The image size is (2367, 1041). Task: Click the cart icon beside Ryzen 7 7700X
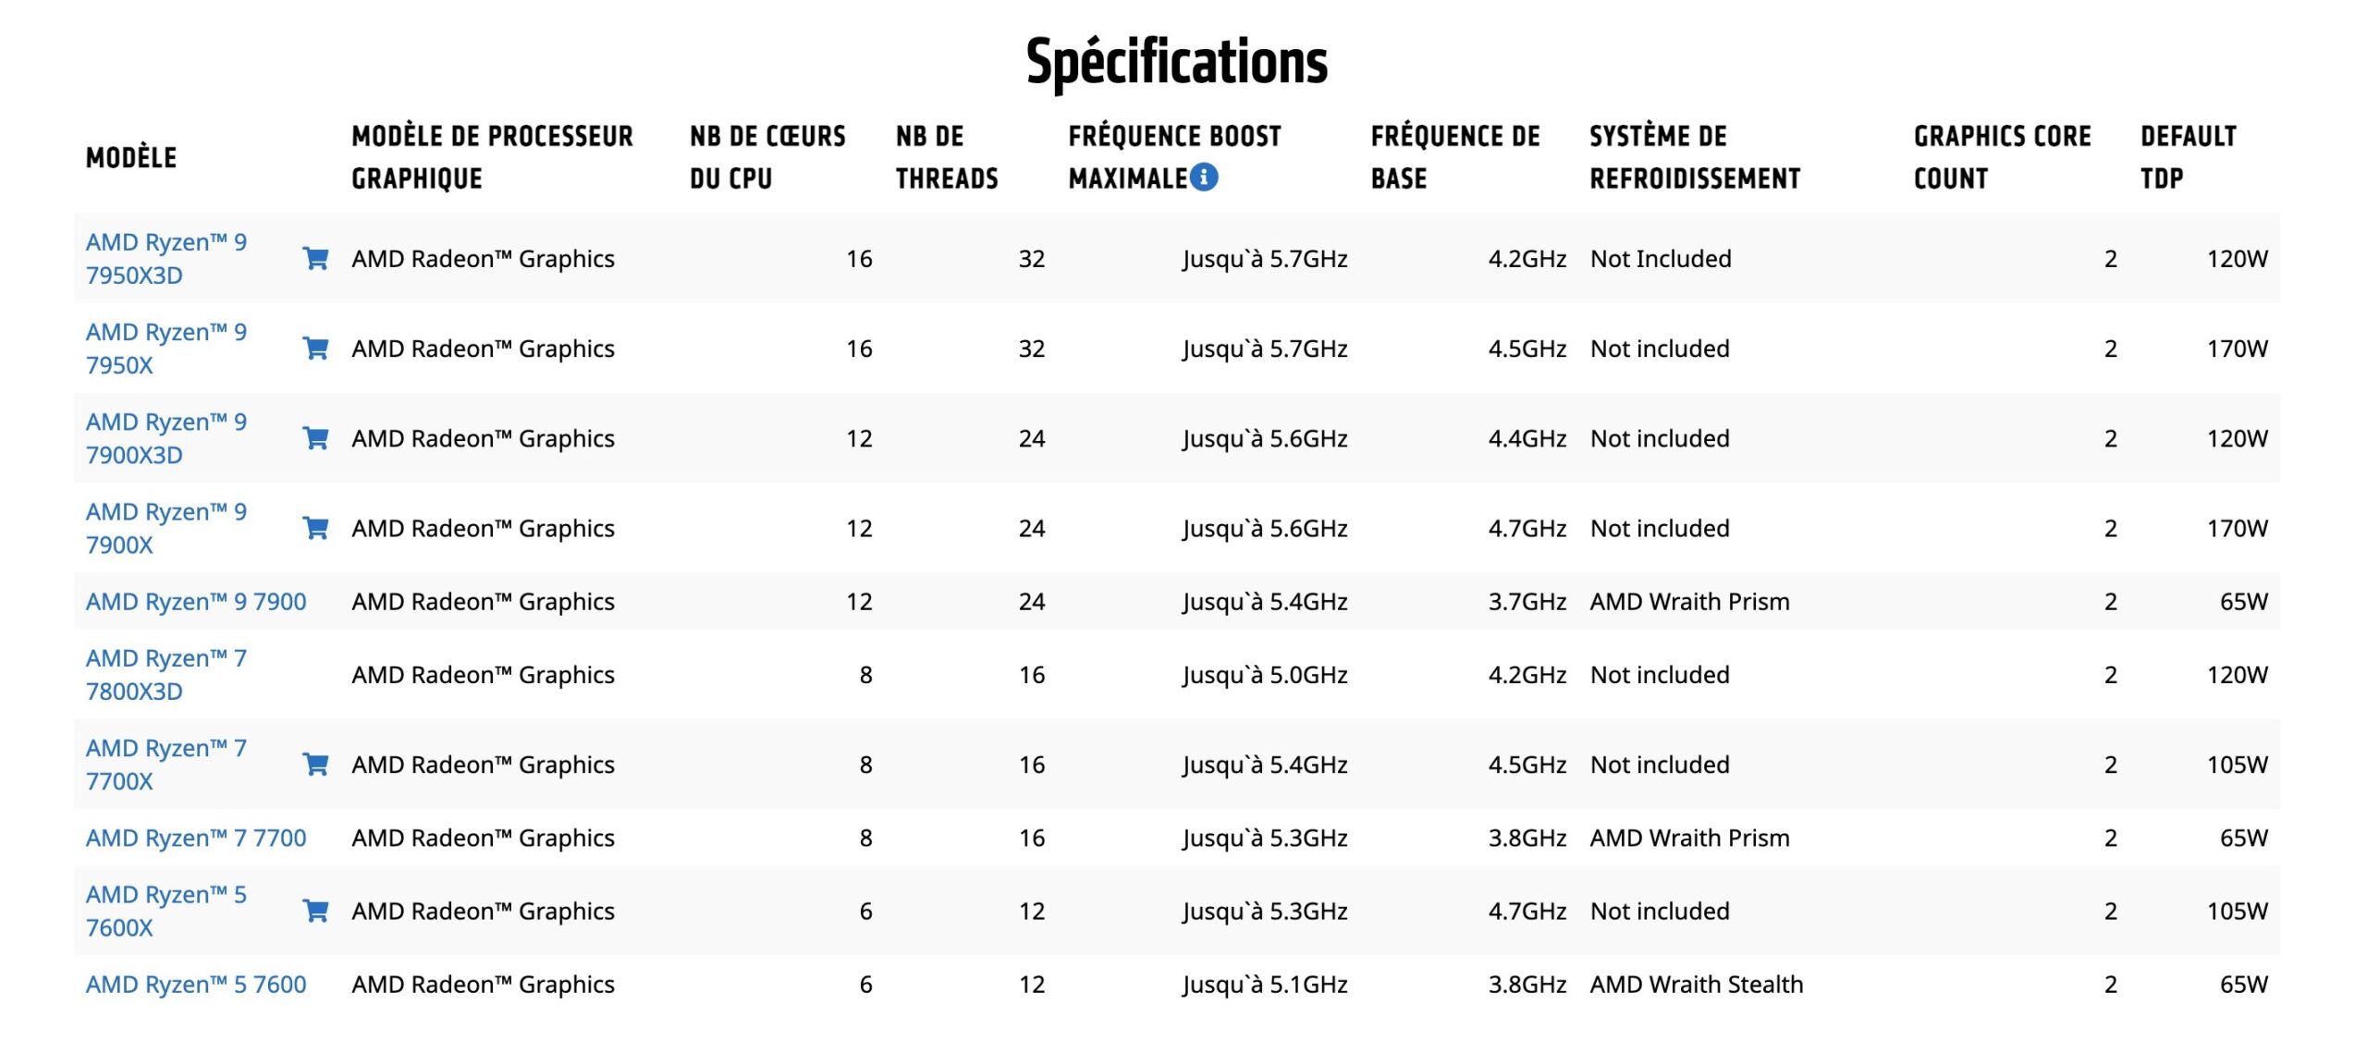pos(315,765)
